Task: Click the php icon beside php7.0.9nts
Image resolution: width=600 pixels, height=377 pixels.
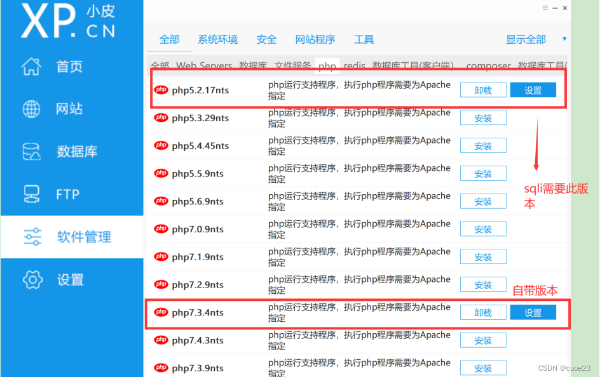Action: (x=161, y=228)
